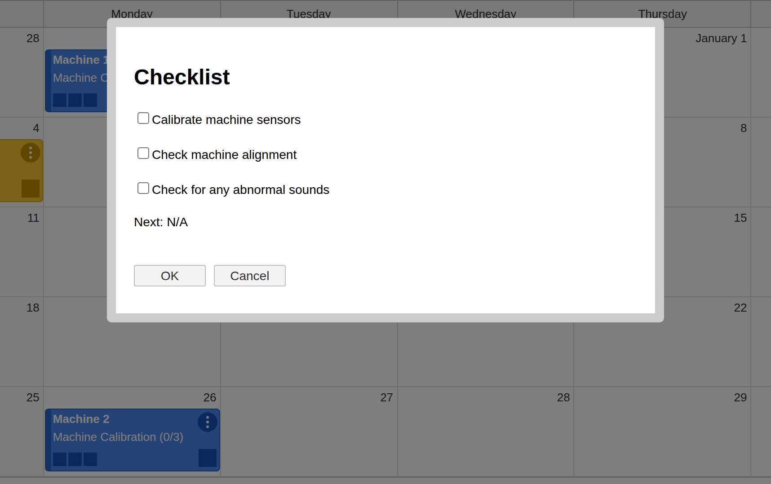Click the Monday column header
Screen dimensions: 771x484
coord(132,14)
